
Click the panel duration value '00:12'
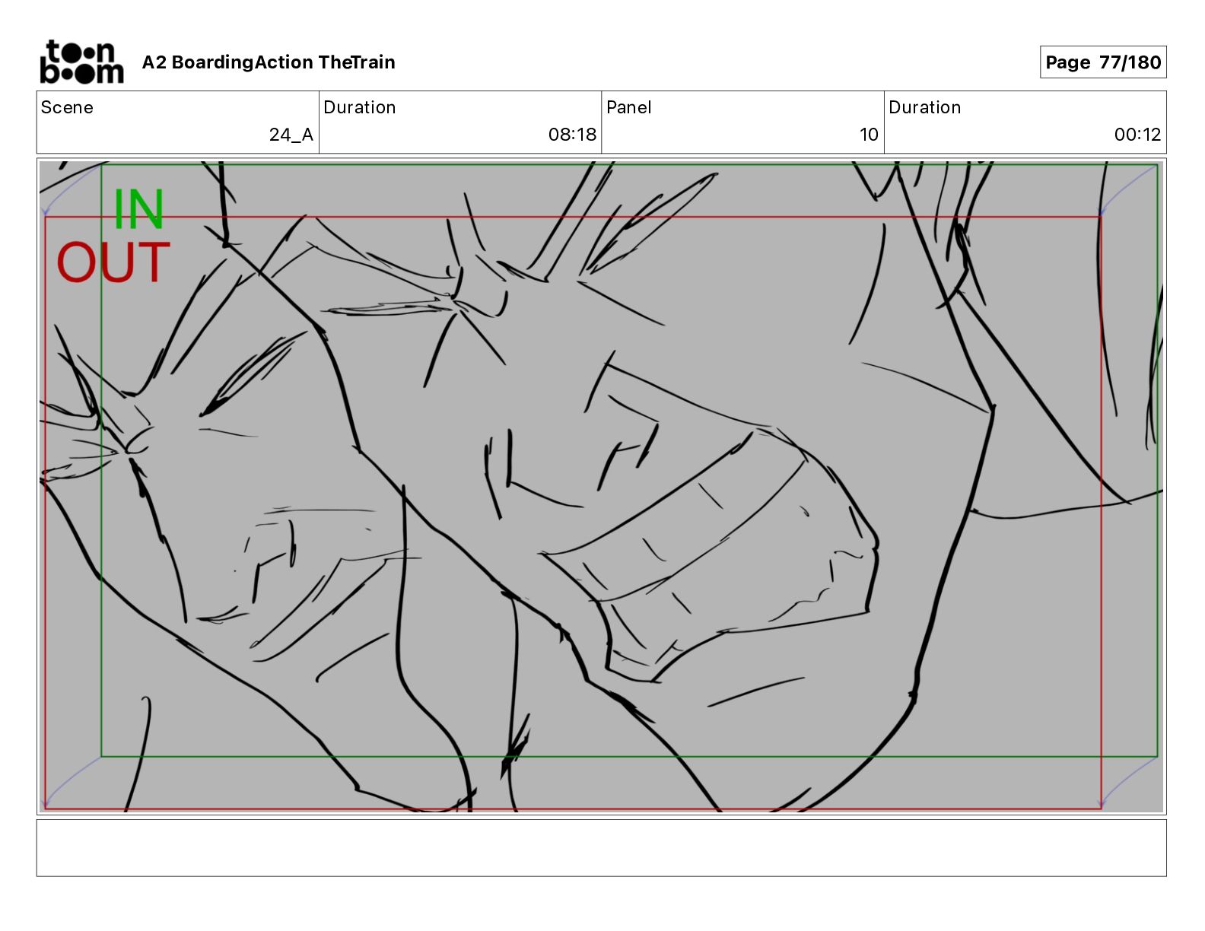pos(1137,135)
